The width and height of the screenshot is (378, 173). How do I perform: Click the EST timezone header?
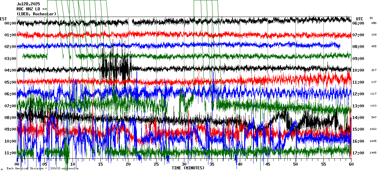click(x=3, y=19)
